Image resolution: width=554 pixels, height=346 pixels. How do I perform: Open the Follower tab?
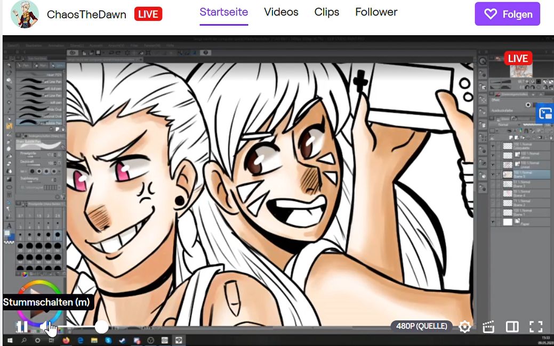point(376,12)
